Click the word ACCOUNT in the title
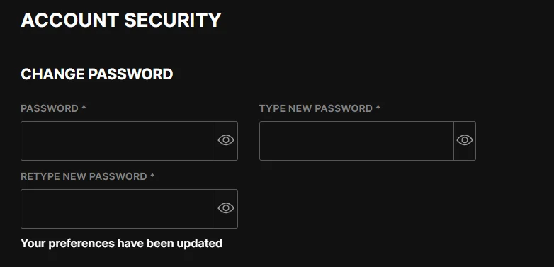This screenshot has height=267, width=554. coord(70,20)
